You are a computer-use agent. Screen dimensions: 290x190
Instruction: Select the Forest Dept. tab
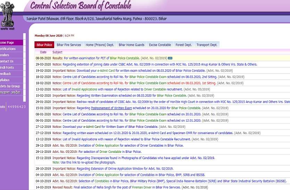click(184, 45)
